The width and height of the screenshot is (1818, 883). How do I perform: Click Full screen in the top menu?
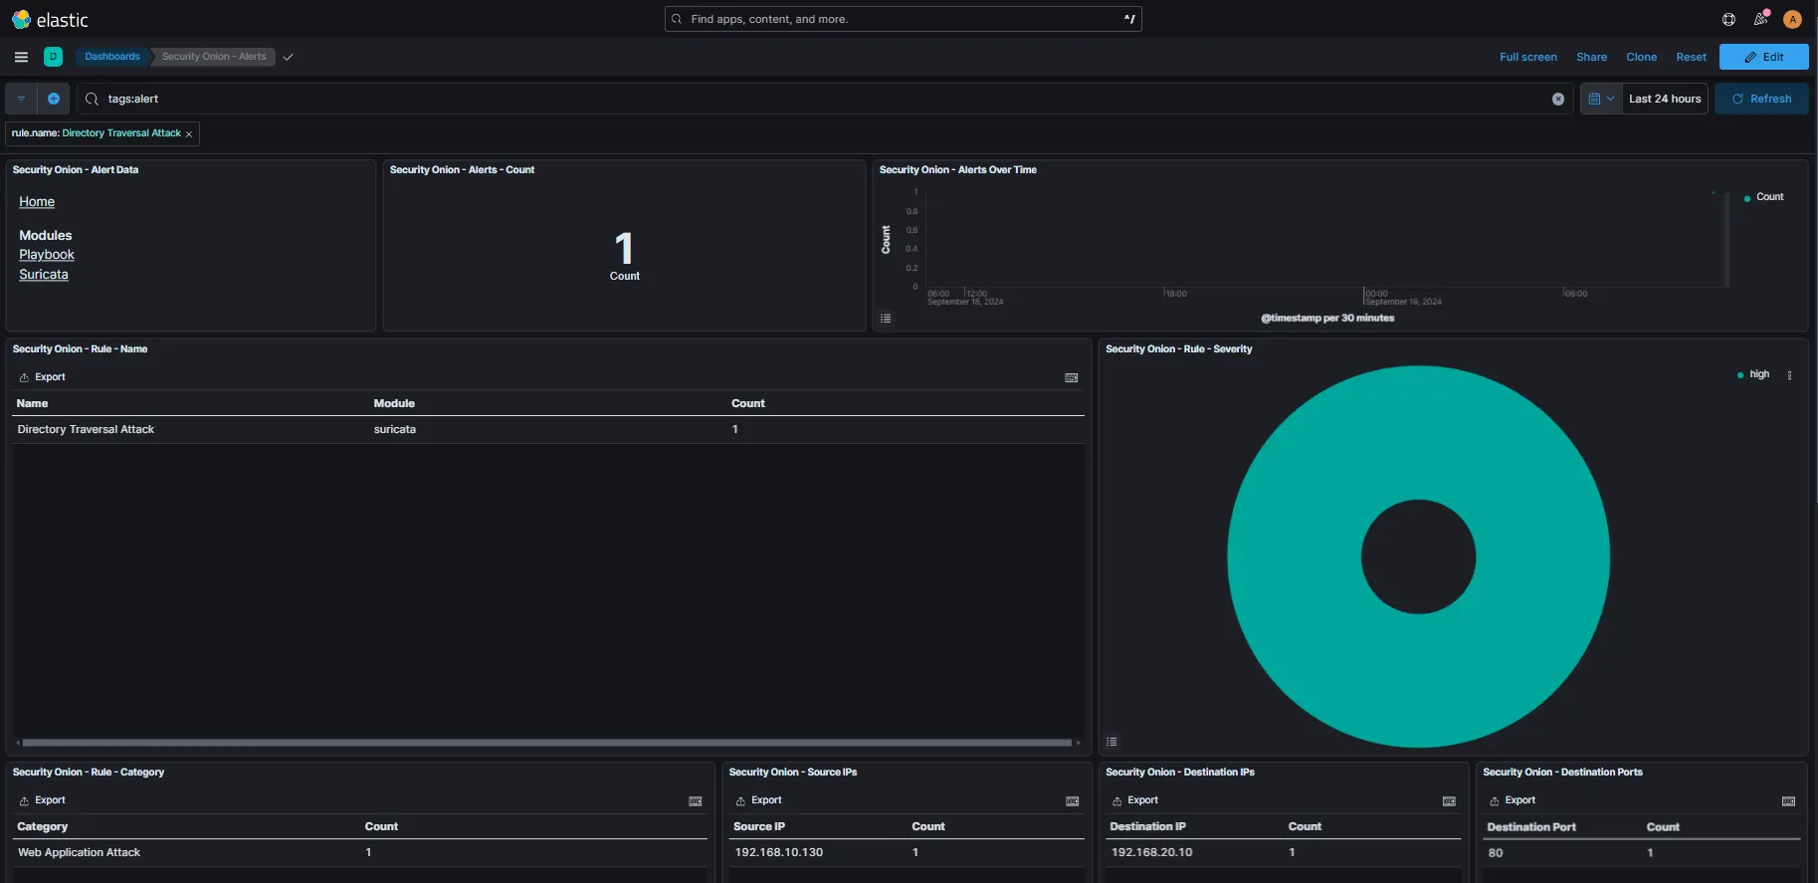point(1527,57)
